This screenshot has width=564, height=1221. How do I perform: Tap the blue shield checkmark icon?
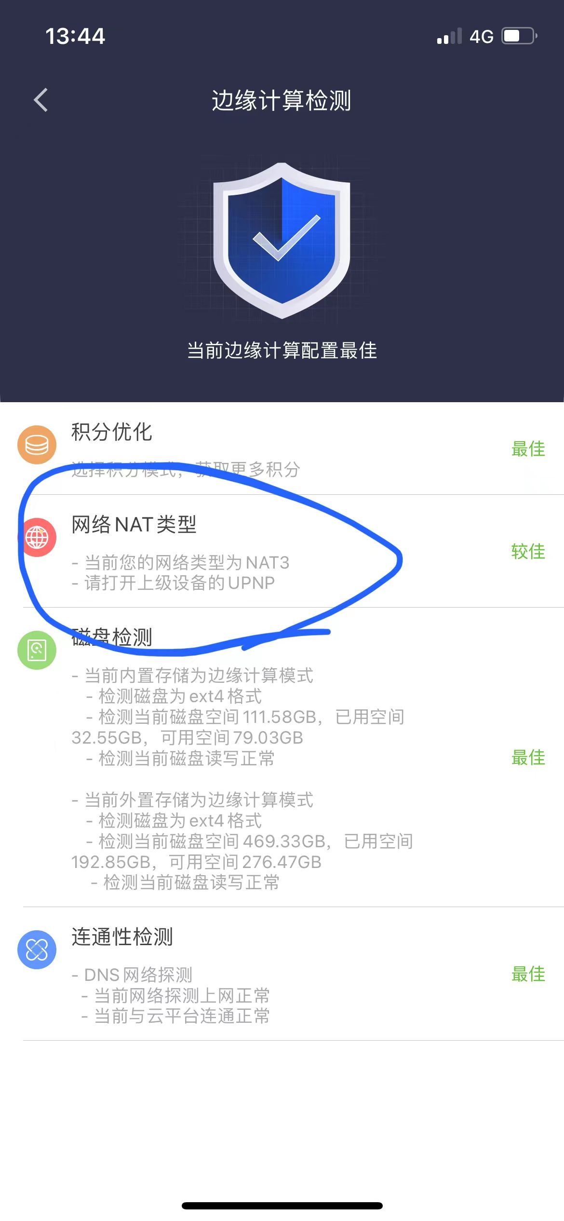(282, 240)
